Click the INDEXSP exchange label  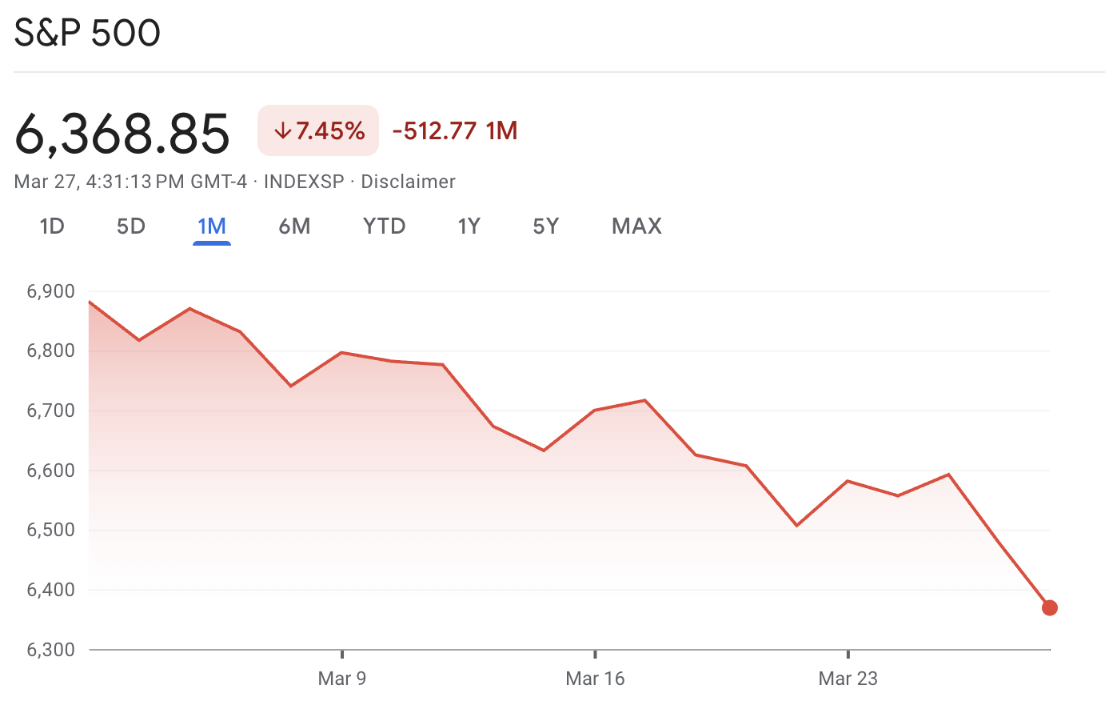pyautogui.click(x=301, y=182)
